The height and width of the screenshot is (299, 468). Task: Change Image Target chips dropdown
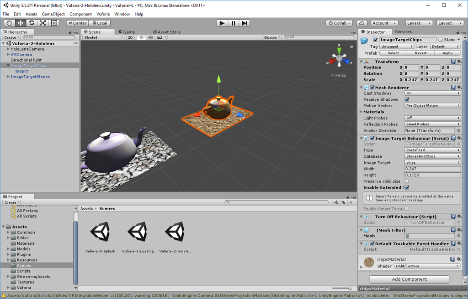click(x=432, y=162)
